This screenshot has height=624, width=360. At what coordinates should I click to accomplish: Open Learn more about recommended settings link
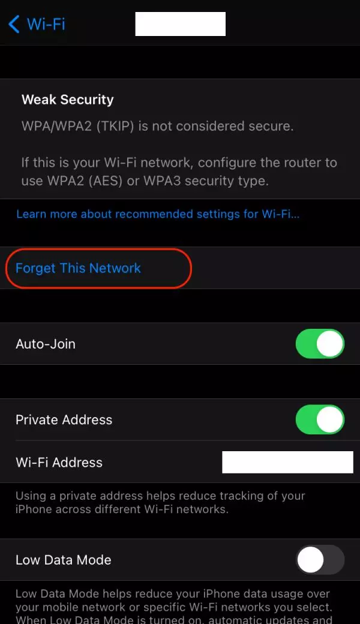coord(158,214)
